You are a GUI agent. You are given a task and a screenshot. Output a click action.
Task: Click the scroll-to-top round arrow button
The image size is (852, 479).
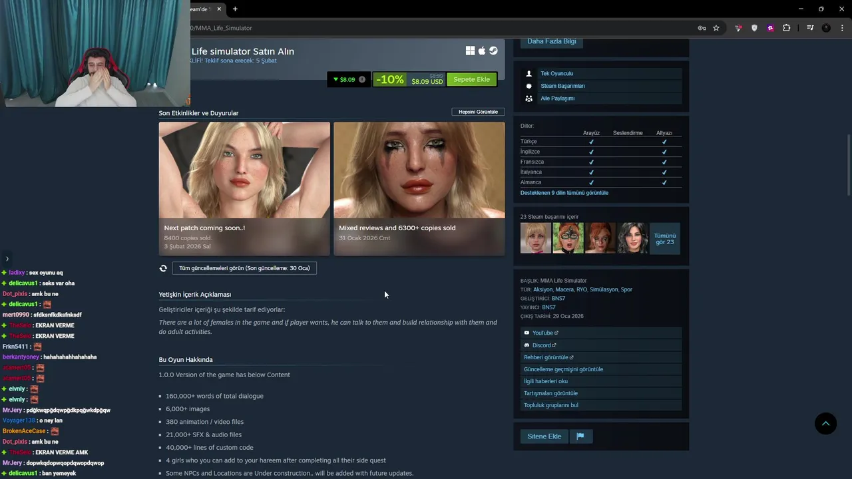click(825, 424)
